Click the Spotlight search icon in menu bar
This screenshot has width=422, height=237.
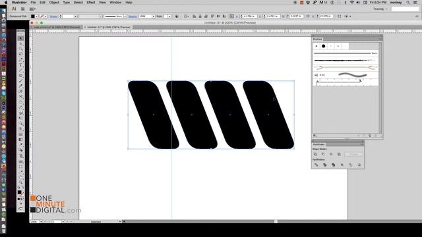408,3
